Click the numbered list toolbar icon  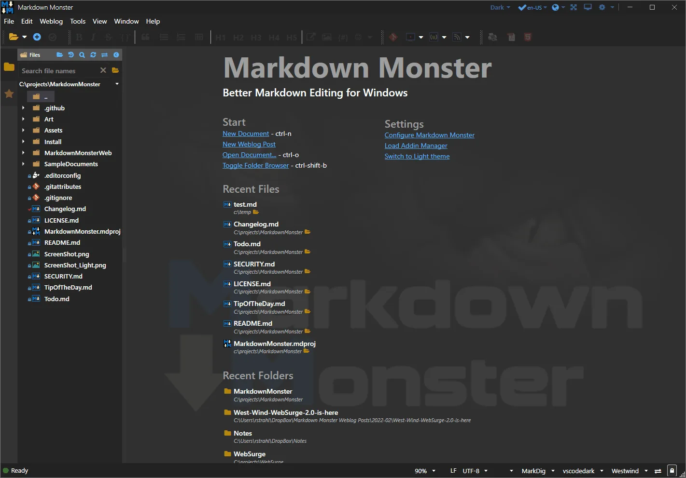tap(181, 37)
